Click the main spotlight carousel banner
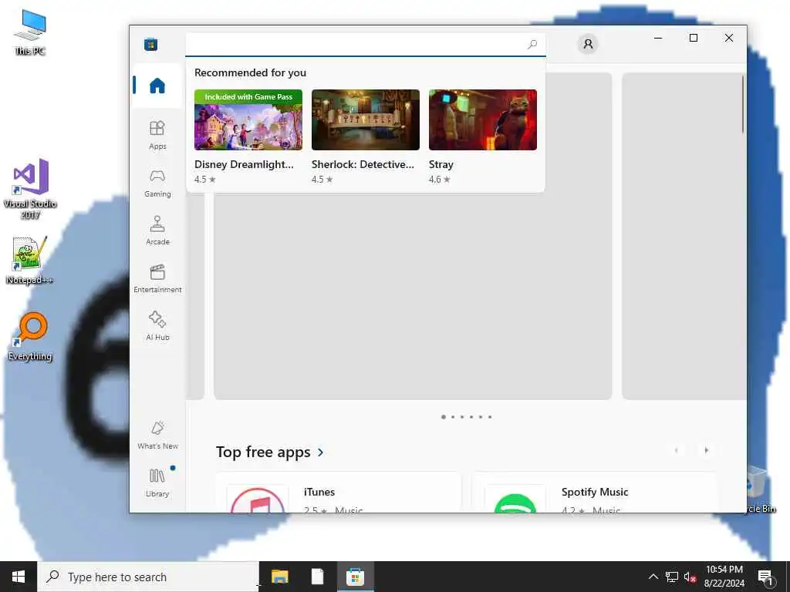This screenshot has width=790, height=592. (413, 296)
